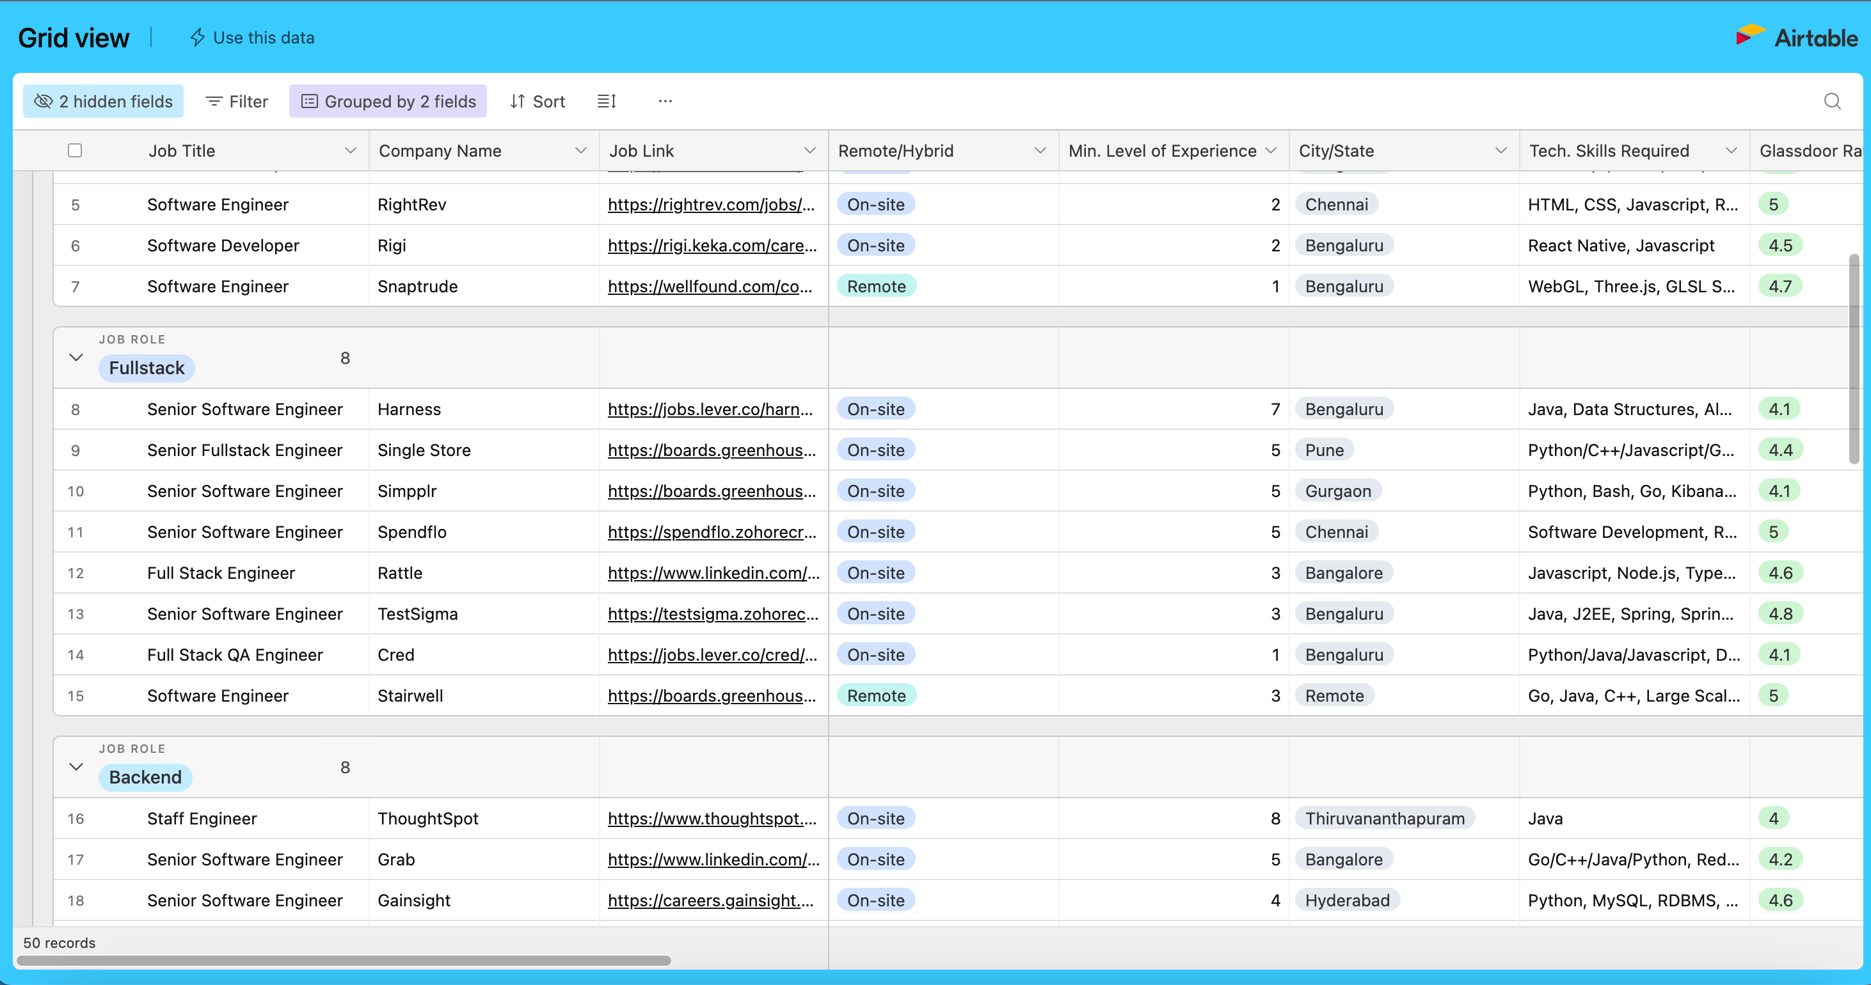Open the Filter menu
Screen dimensions: 1871x985
(x=237, y=101)
